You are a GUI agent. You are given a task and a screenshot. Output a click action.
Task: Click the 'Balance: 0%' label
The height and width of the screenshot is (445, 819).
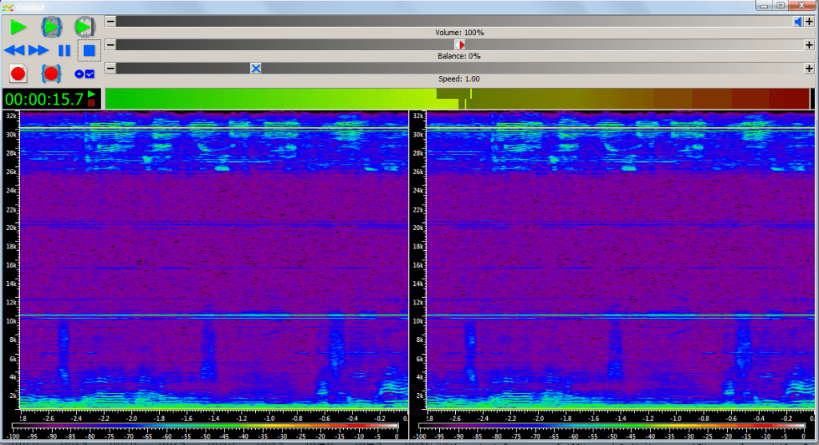[459, 56]
